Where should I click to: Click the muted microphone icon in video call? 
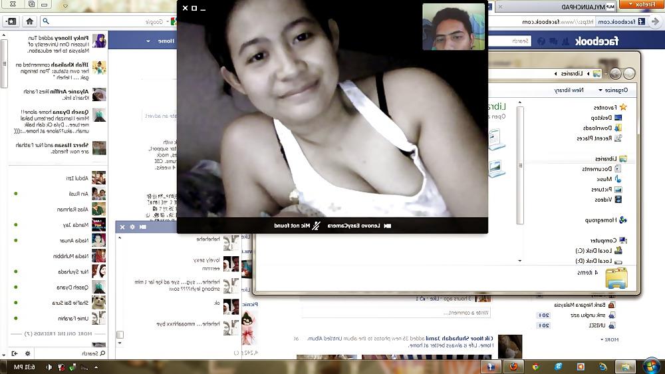316,226
